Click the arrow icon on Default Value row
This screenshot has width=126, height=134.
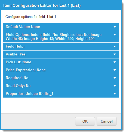[x=115, y=27]
